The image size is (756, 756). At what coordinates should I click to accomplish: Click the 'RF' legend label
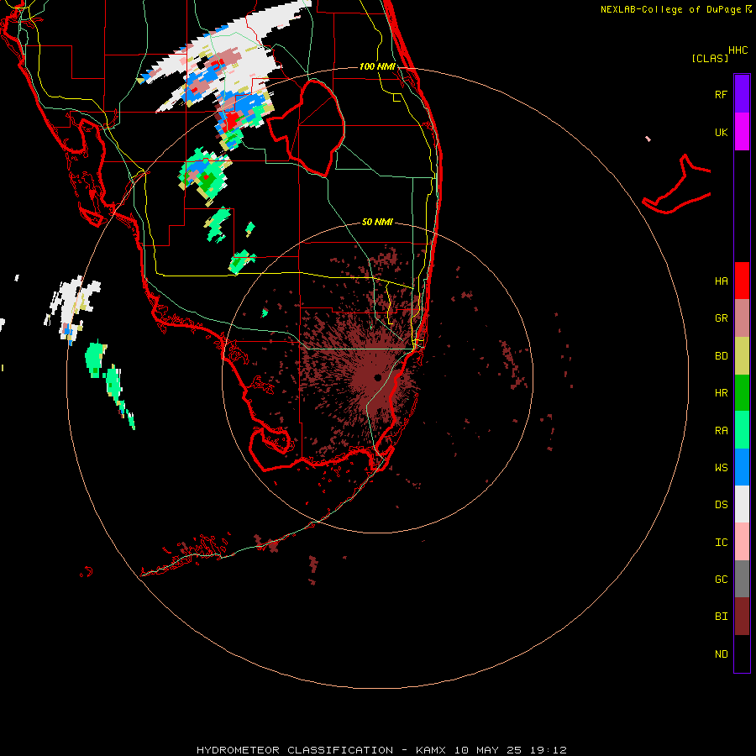click(x=721, y=94)
